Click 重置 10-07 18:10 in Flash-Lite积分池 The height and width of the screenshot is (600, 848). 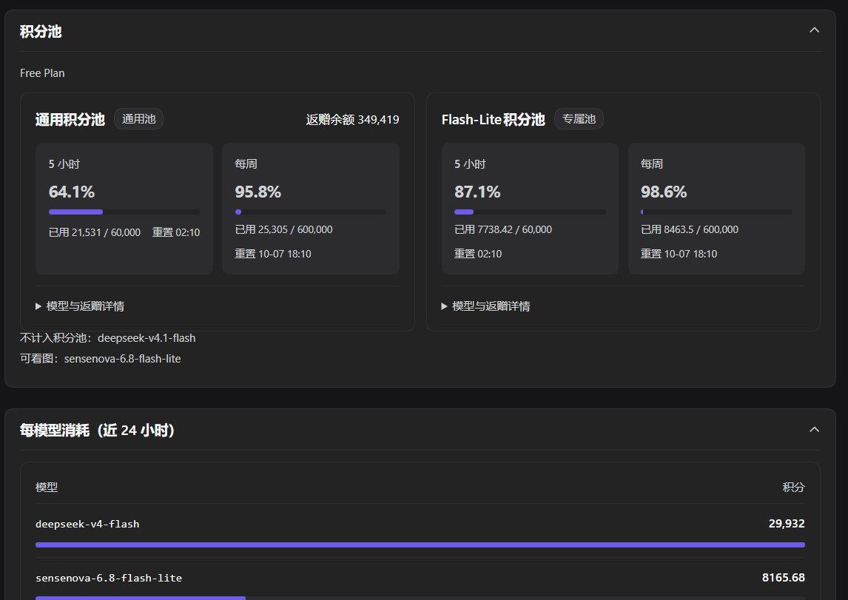click(x=679, y=254)
